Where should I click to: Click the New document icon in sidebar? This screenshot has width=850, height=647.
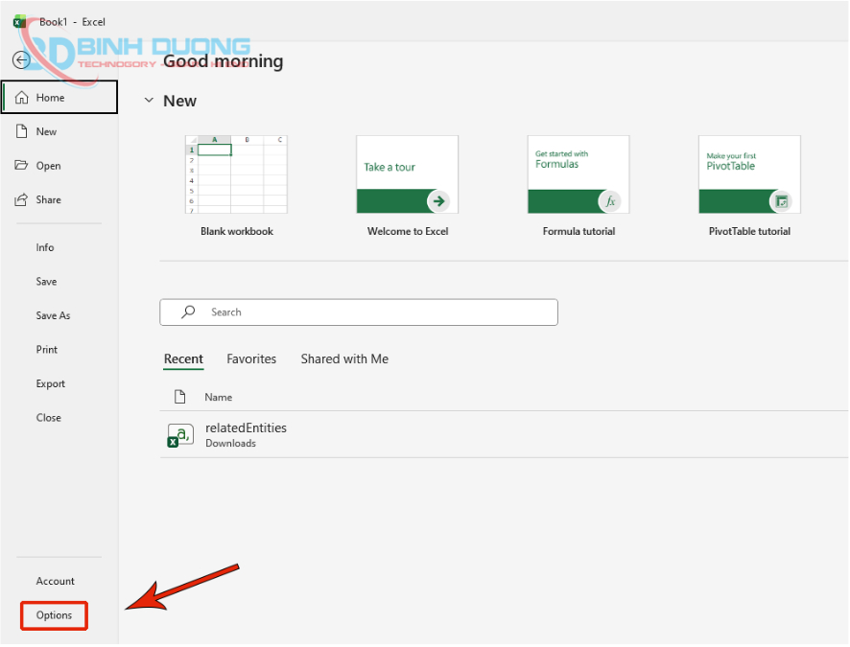pos(22,131)
